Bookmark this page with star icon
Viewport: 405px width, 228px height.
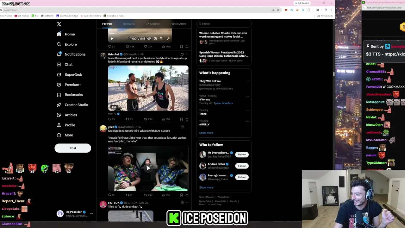[278, 10]
